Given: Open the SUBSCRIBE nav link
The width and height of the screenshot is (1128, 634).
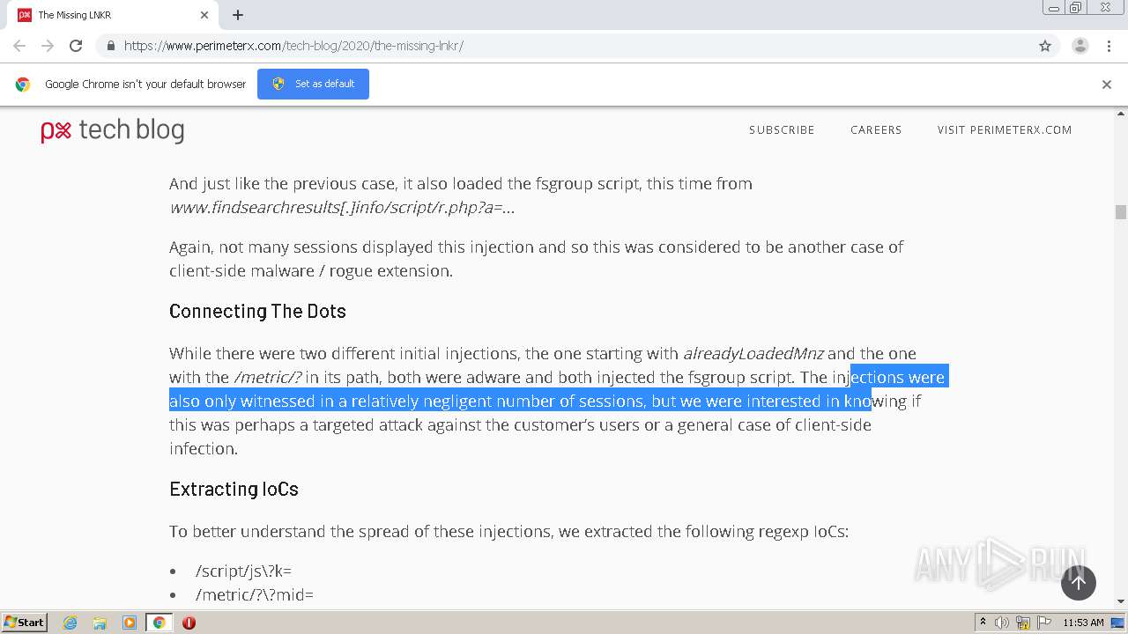Looking at the screenshot, I should coord(782,129).
